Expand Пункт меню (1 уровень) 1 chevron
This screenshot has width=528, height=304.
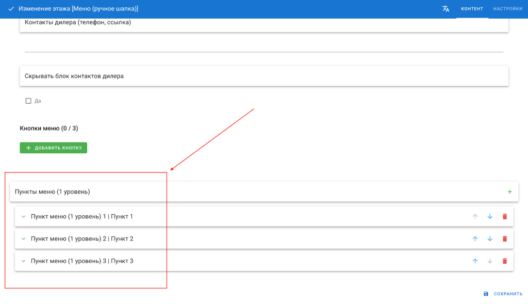[23, 217]
